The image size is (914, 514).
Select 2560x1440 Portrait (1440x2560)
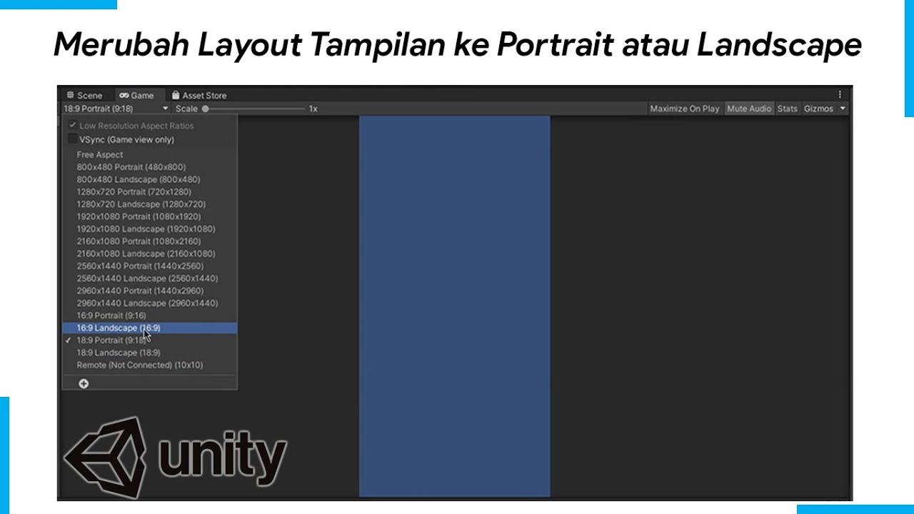click(149, 266)
